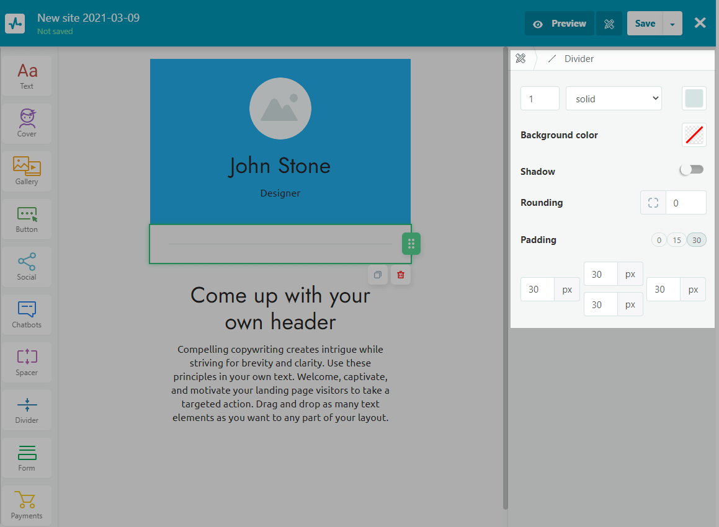Open the Background color swatch

click(x=694, y=135)
